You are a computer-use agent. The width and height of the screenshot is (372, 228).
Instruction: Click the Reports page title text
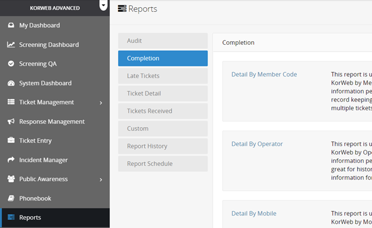click(x=142, y=9)
